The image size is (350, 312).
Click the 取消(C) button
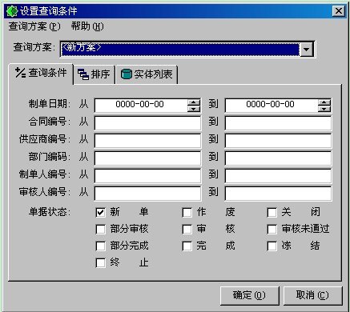pos(312,295)
